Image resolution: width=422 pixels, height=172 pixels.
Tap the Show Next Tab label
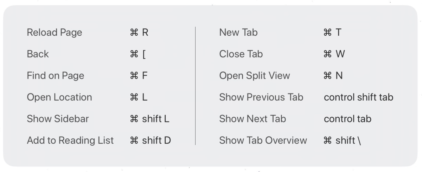point(252,119)
